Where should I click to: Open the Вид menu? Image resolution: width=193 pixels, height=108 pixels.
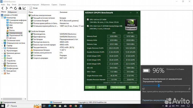point(9,5)
